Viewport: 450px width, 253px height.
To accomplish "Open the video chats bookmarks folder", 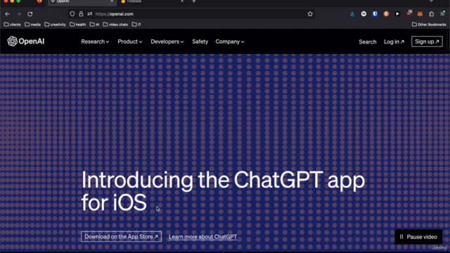I will [115, 25].
